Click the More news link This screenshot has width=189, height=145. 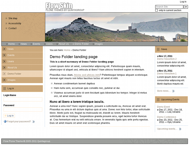click(x=164, y=91)
